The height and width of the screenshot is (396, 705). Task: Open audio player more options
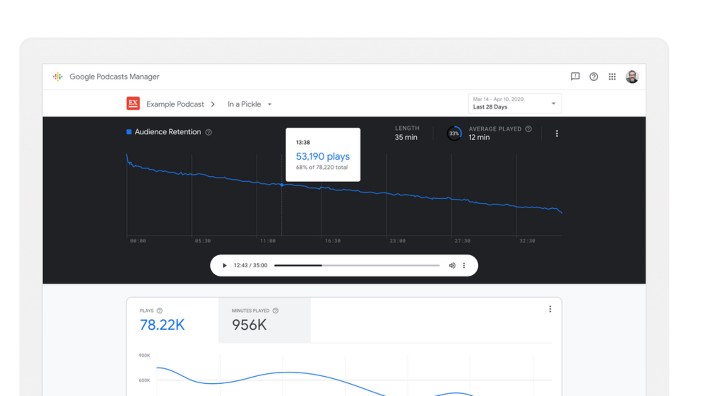pyautogui.click(x=464, y=265)
